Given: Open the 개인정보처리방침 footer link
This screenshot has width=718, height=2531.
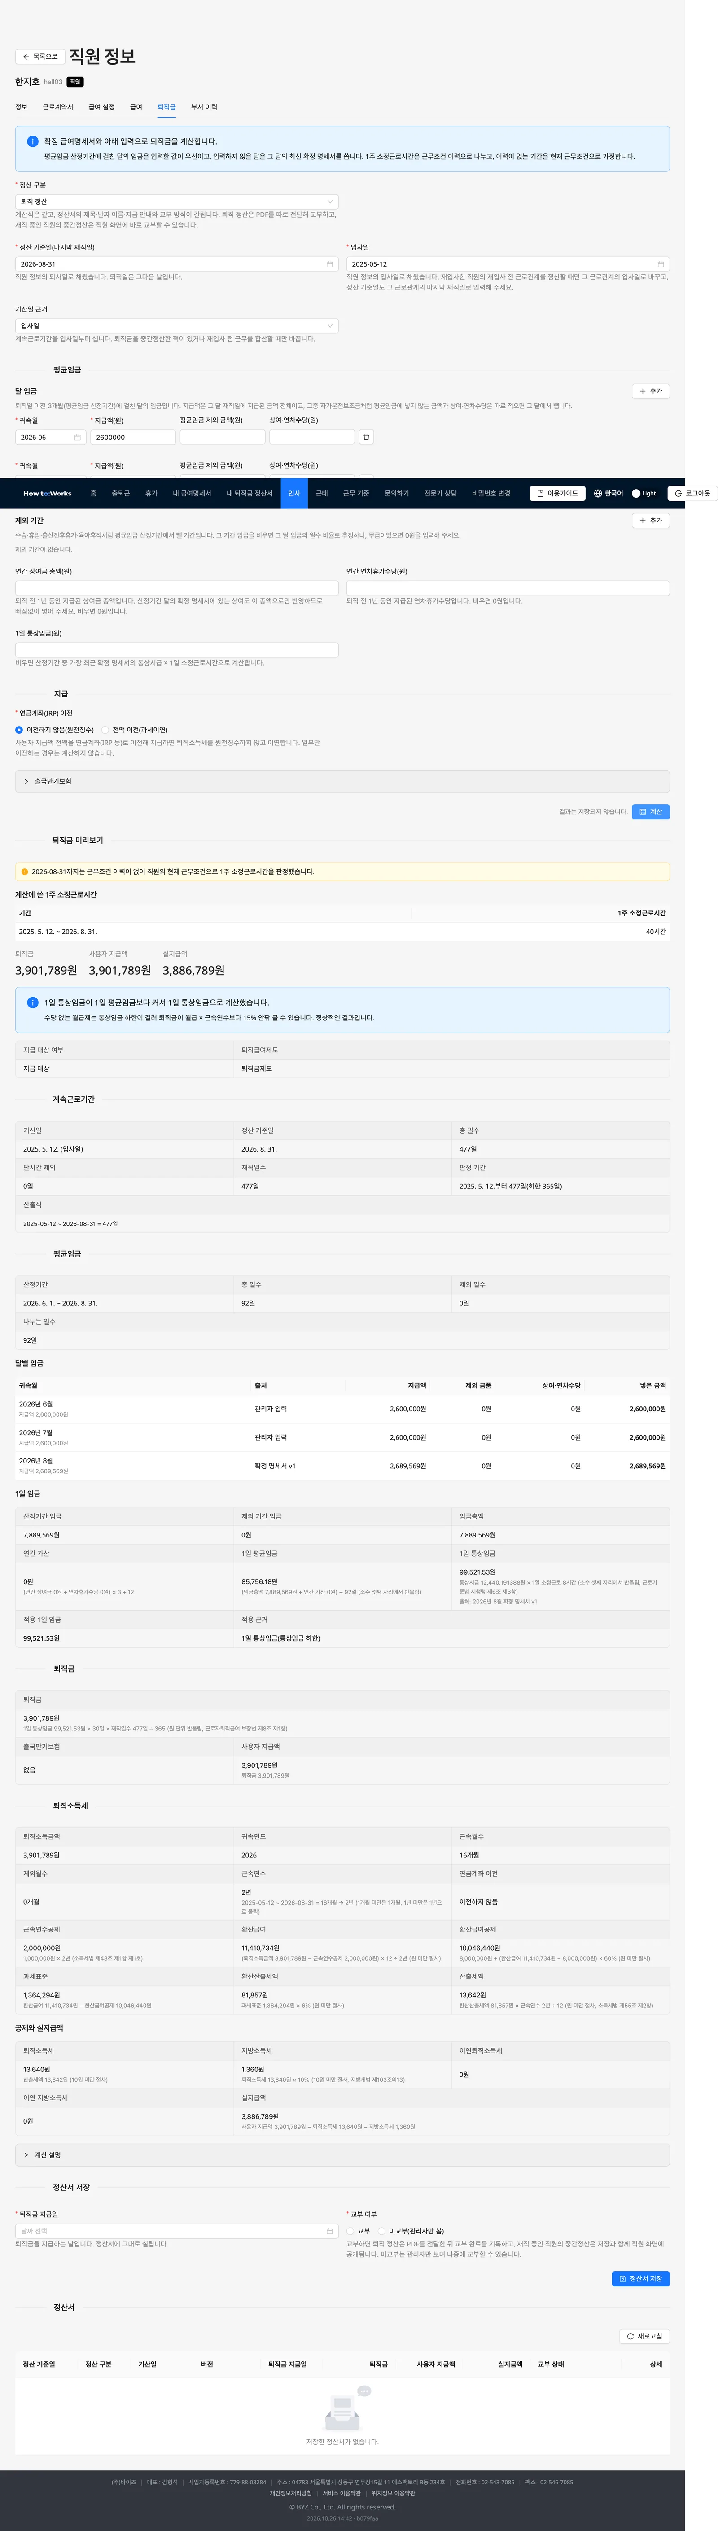Looking at the screenshot, I should click(291, 2493).
